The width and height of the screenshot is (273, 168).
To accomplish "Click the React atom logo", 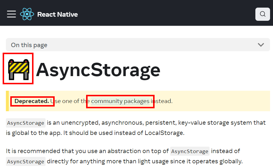I will tap(27, 14).
